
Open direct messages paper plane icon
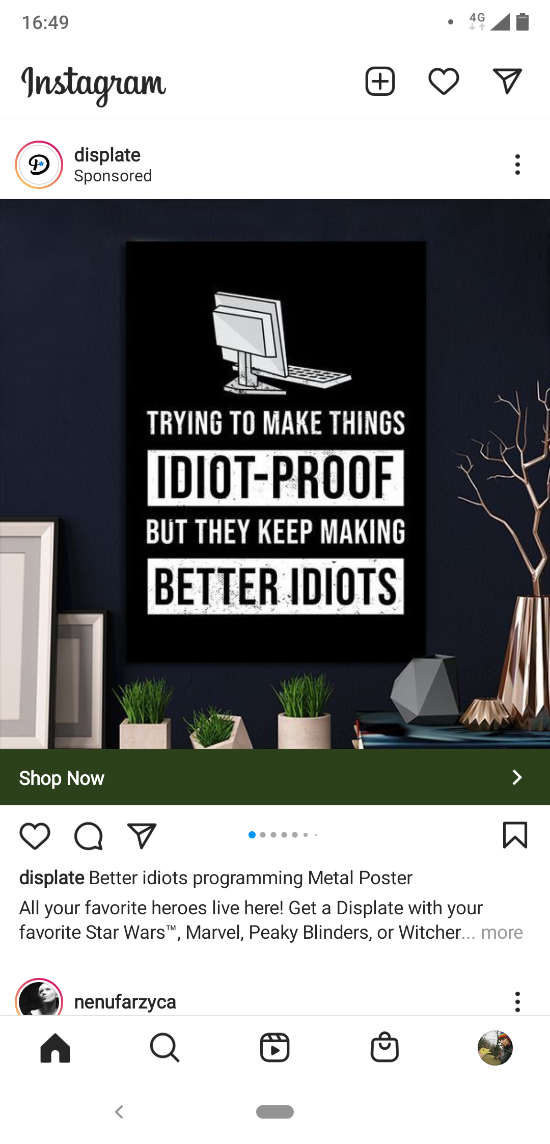tap(507, 81)
